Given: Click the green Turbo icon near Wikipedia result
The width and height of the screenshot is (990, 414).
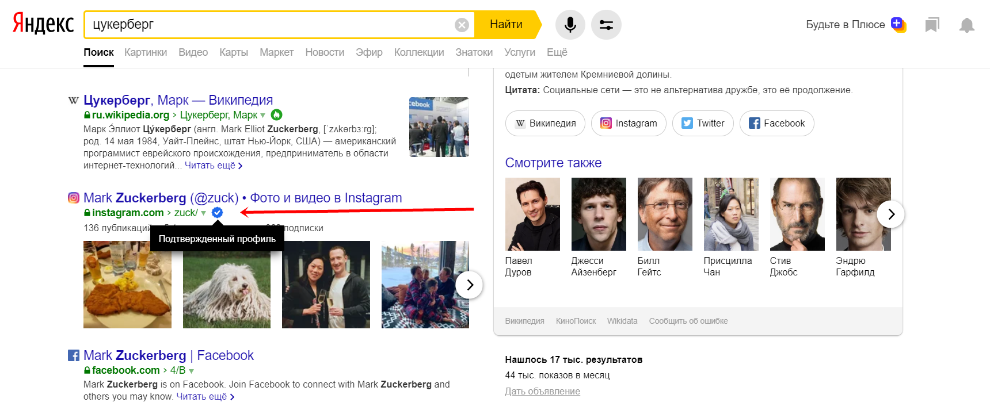Looking at the screenshot, I should [277, 115].
